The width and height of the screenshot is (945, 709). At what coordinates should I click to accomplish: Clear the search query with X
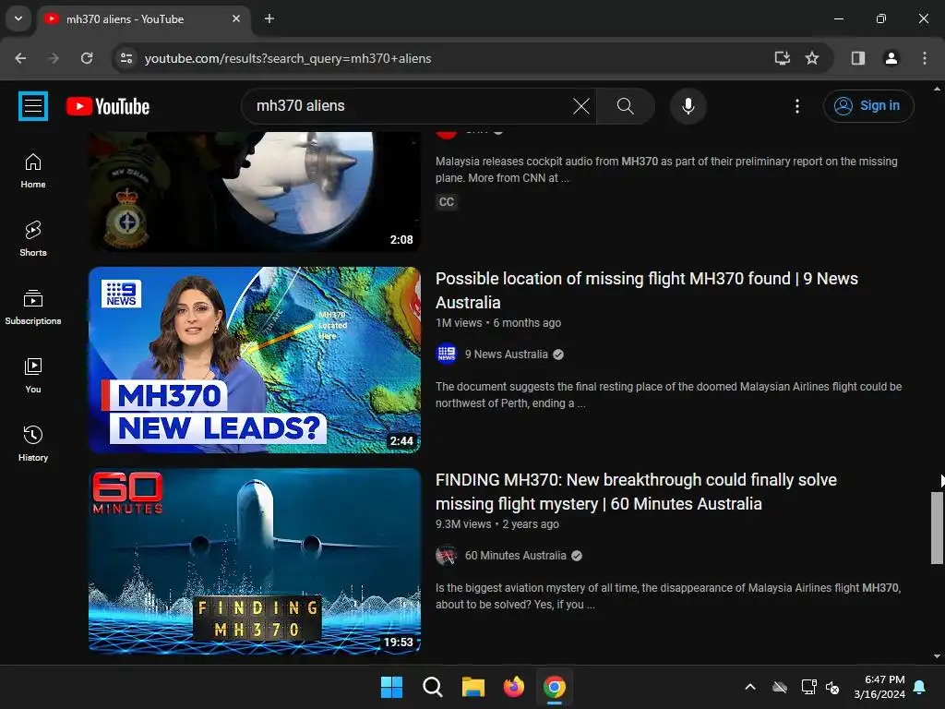[x=581, y=106]
